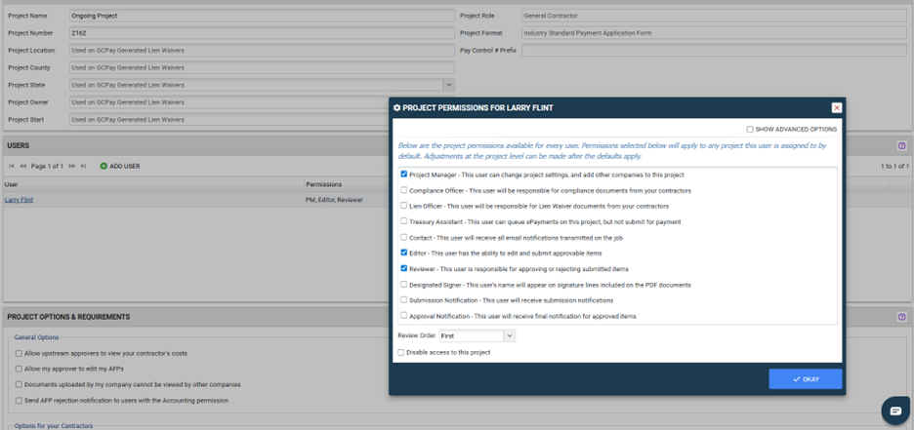Toggle Documents uploaded cannot be viewed option
This screenshot has height=430, width=914.
[19, 384]
